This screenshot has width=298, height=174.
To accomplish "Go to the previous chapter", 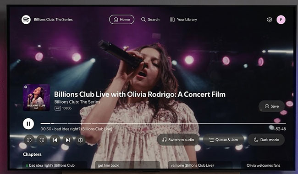I will (55, 140).
